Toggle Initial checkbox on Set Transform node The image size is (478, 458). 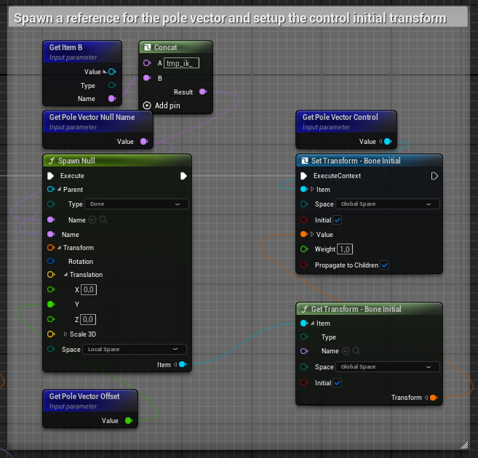(337, 220)
